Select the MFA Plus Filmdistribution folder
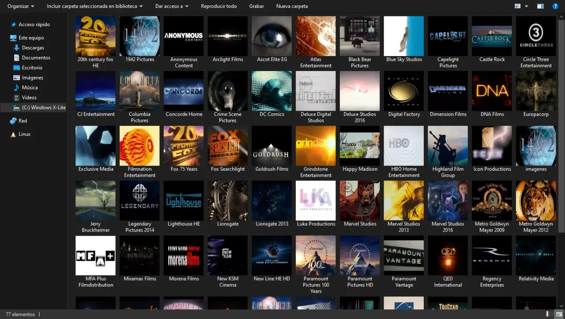 (95, 262)
